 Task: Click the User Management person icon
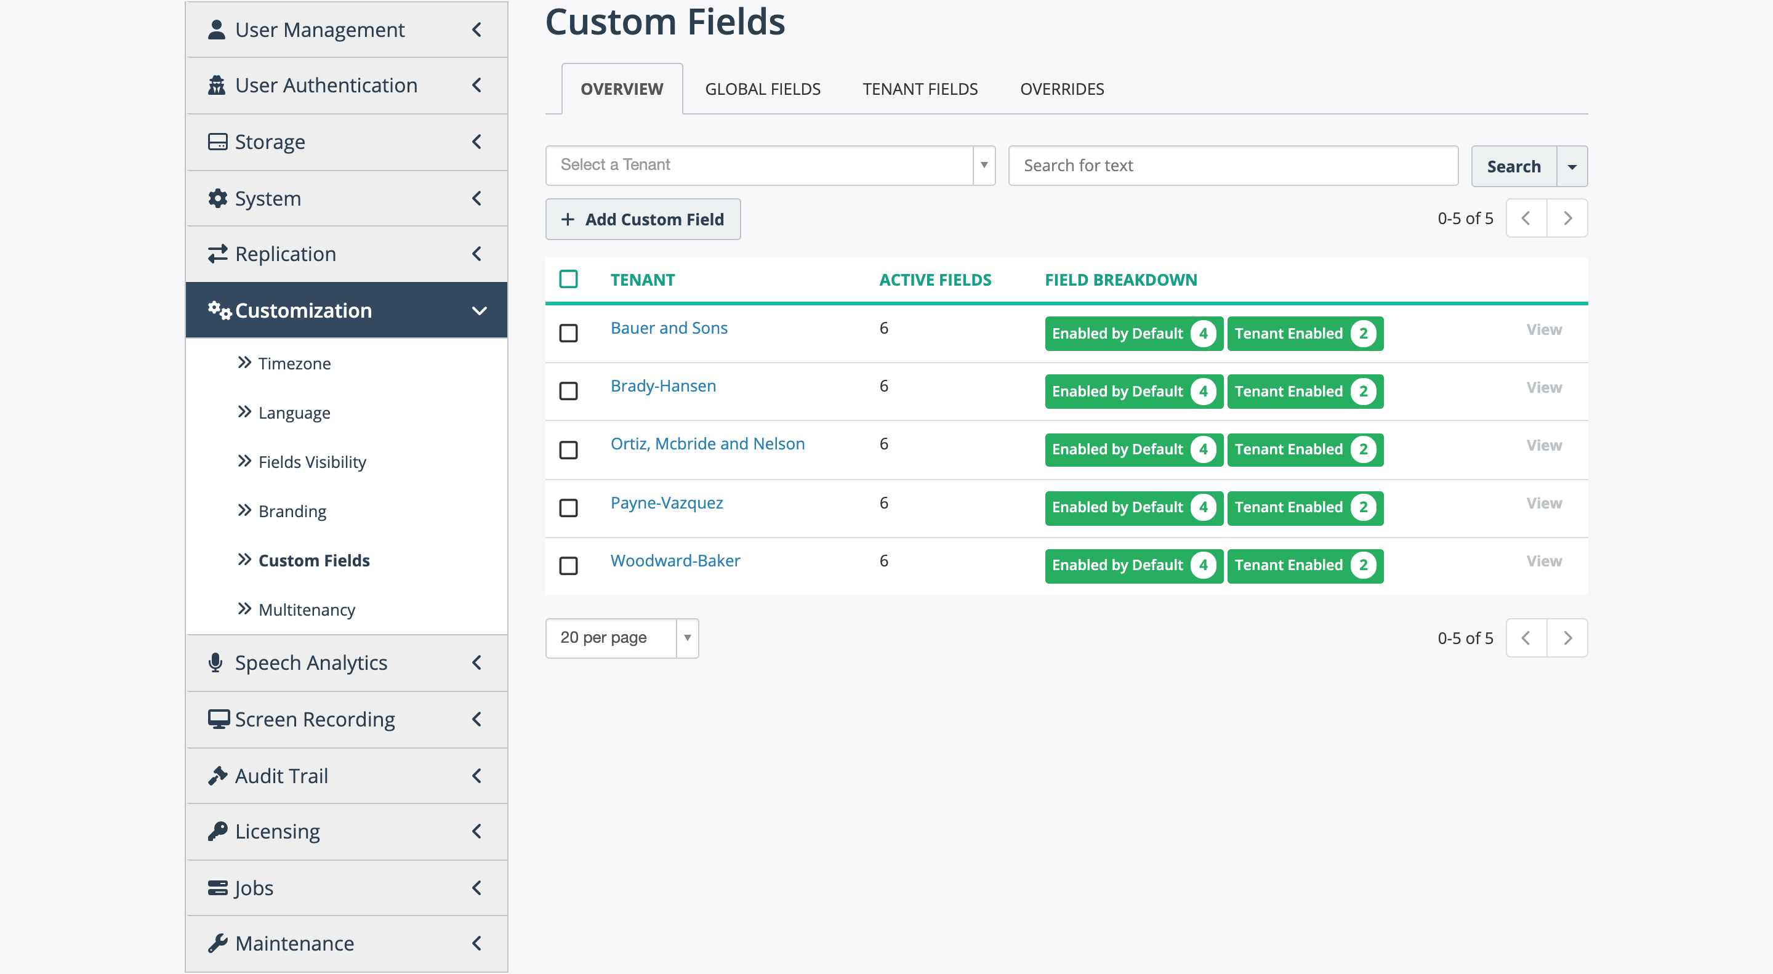(x=217, y=30)
